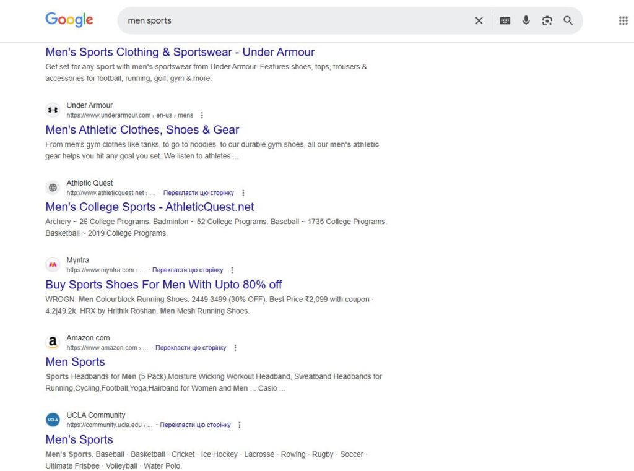Click the globe icon next to Athletic Quest
This screenshot has height=471, width=634.
tap(53, 187)
